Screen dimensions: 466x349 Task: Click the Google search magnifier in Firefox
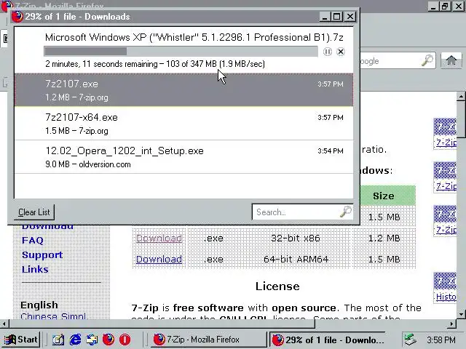(427, 60)
